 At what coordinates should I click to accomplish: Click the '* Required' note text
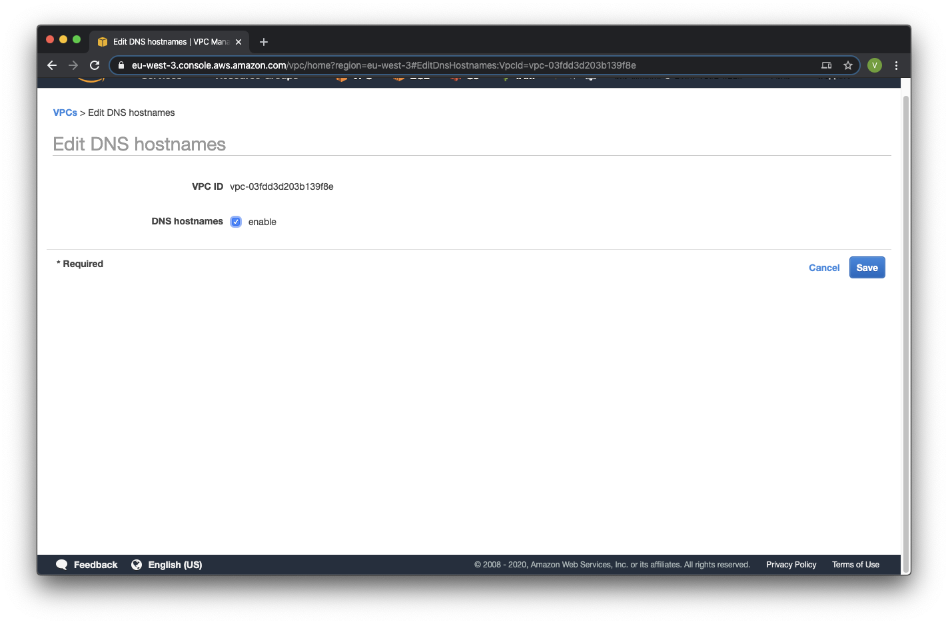(x=80, y=264)
